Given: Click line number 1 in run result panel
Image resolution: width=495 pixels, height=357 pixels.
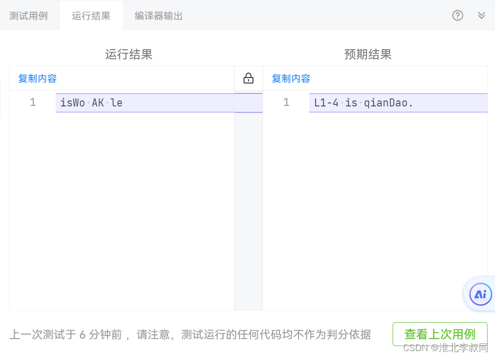Looking at the screenshot, I should [x=33, y=102].
